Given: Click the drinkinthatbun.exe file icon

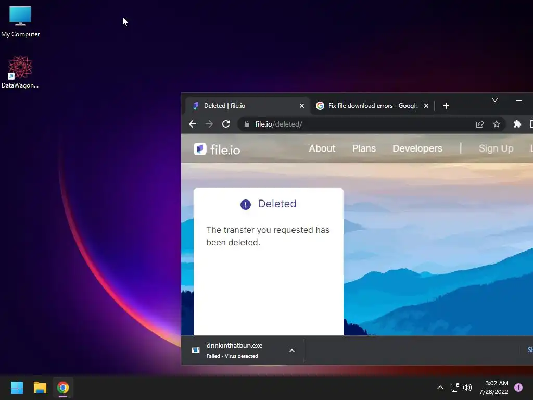Looking at the screenshot, I should pos(196,350).
